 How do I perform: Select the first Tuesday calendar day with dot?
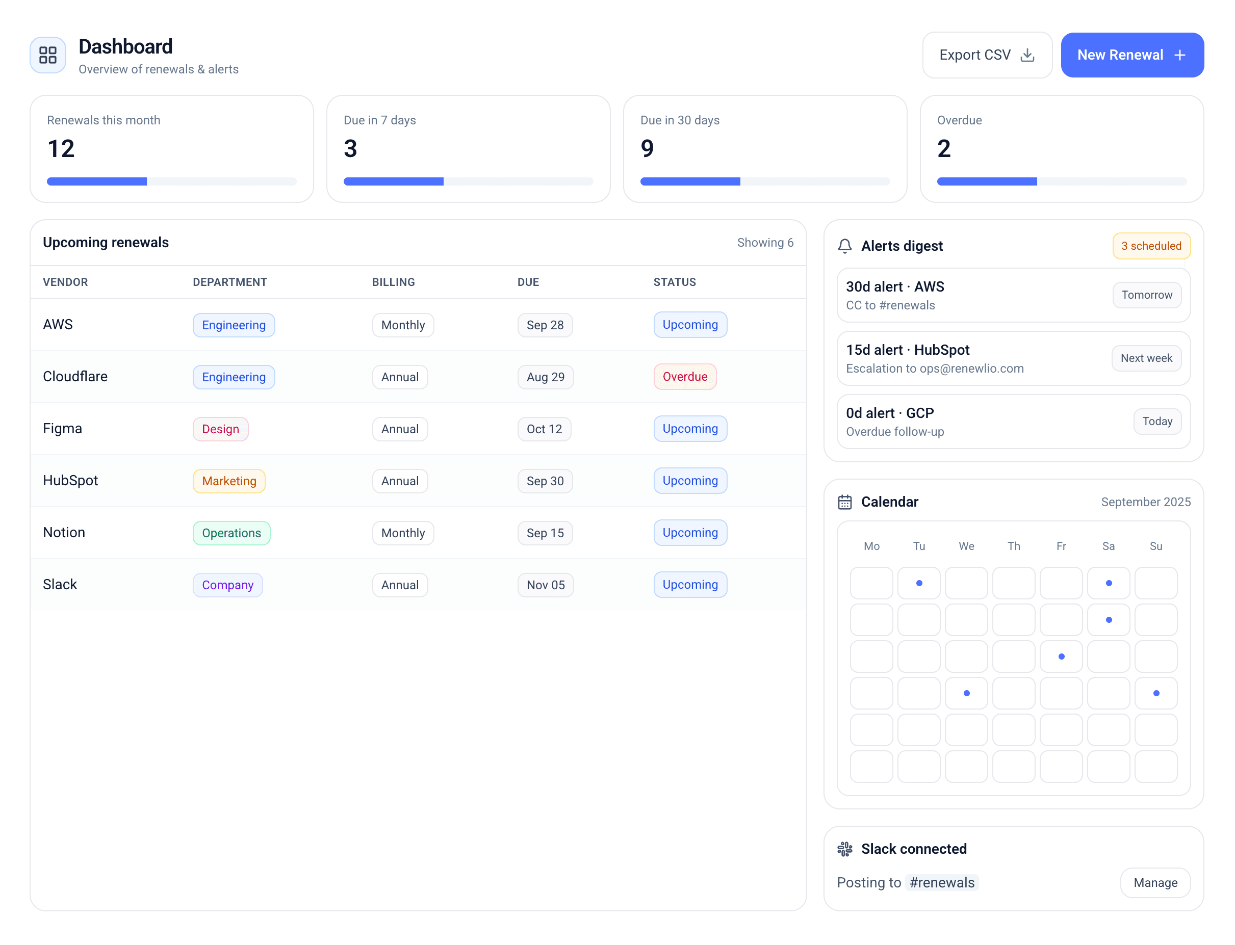(919, 583)
